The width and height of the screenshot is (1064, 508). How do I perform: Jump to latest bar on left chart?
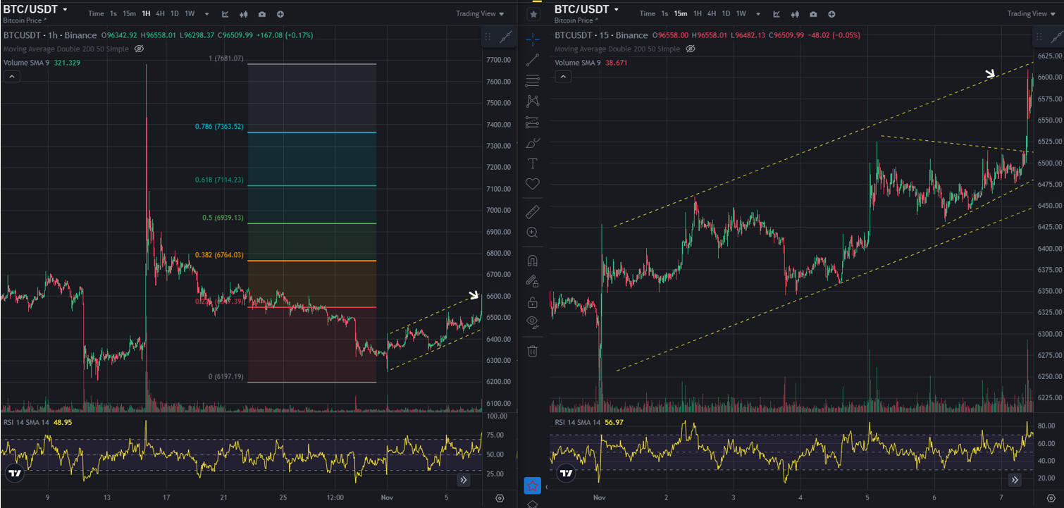(x=464, y=480)
